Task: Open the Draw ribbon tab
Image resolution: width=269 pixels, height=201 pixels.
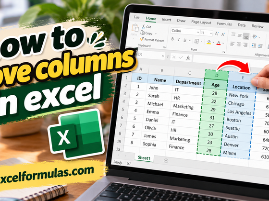Action: click(181, 21)
